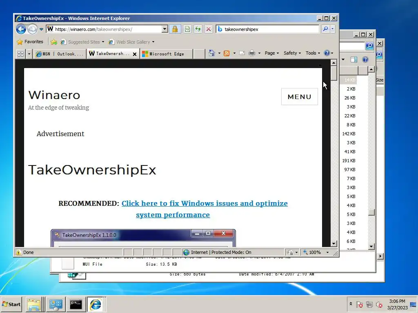Open Windows Explorer from the taskbar
418x313 pixels.
point(34,304)
